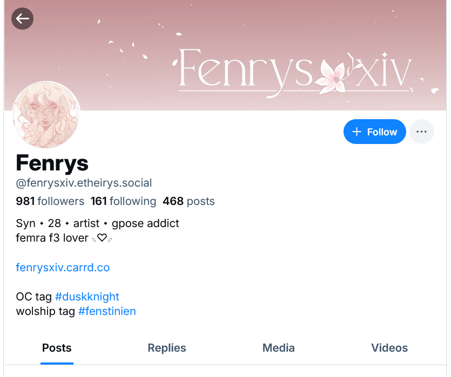Click the @fenrysxiv.etheirys.social handle
The image size is (451, 377).
[x=84, y=183]
